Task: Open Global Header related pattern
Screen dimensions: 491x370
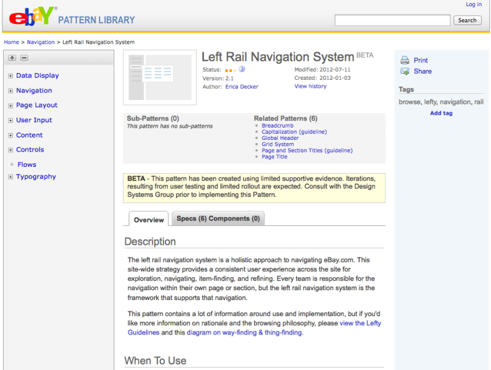Action: click(280, 138)
